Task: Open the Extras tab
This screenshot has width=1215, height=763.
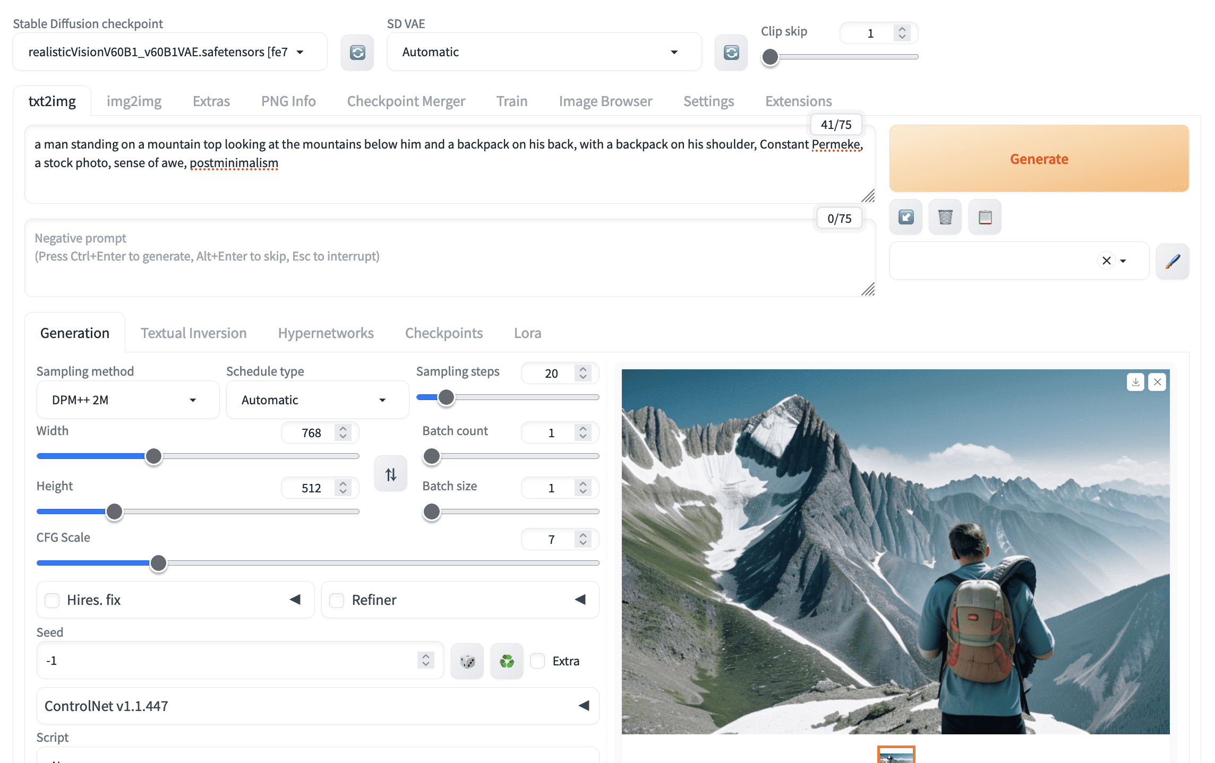Action: click(211, 101)
